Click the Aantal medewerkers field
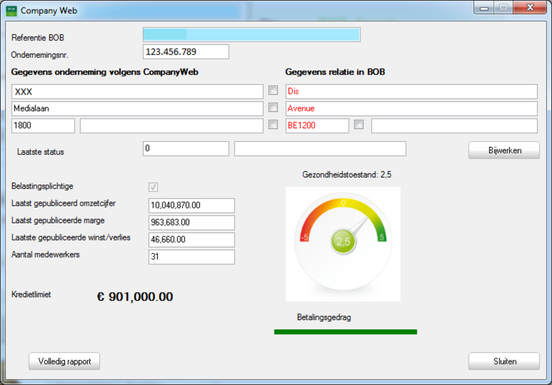Screen dimensions: 552x385 (x=192, y=257)
